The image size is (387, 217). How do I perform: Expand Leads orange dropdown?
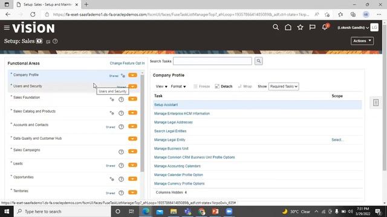coord(132,165)
